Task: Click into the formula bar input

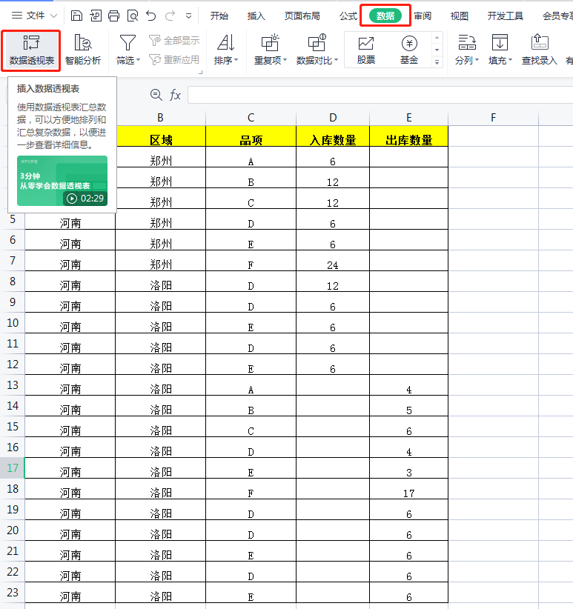Action: [380, 95]
